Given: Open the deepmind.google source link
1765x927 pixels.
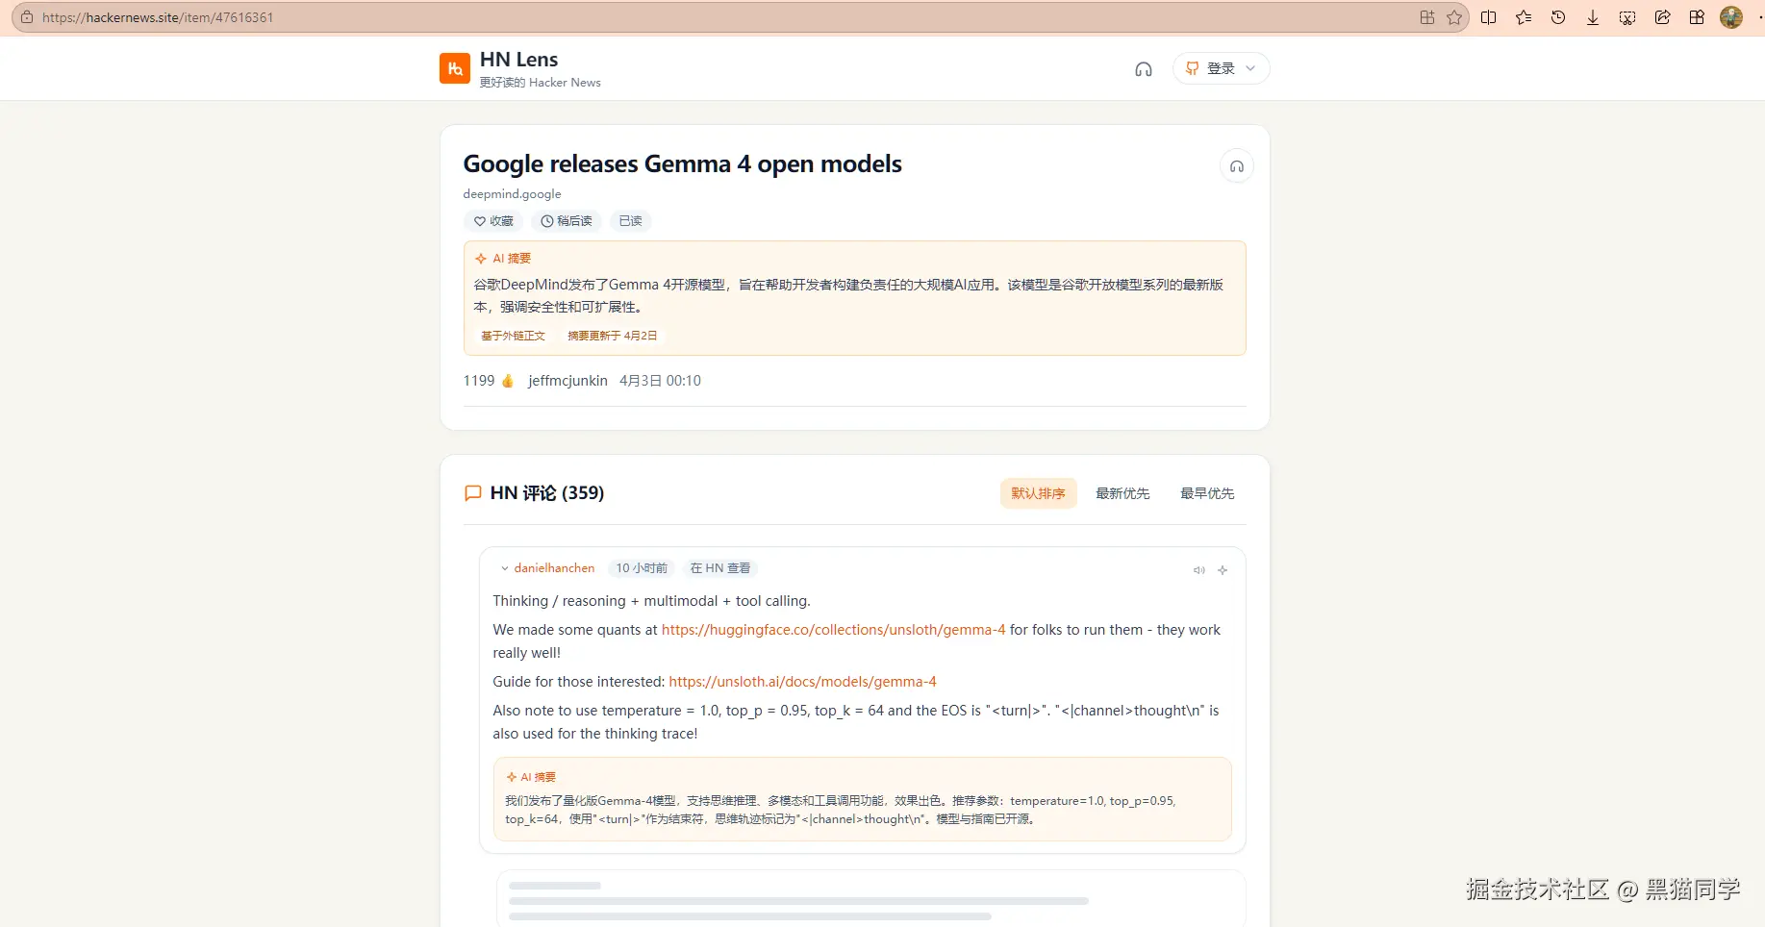Looking at the screenshot, I should tap(512, 194).
